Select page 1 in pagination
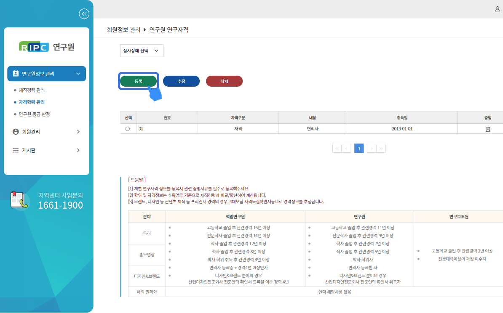This screenshot has height=313, width=503. (359, 149)
